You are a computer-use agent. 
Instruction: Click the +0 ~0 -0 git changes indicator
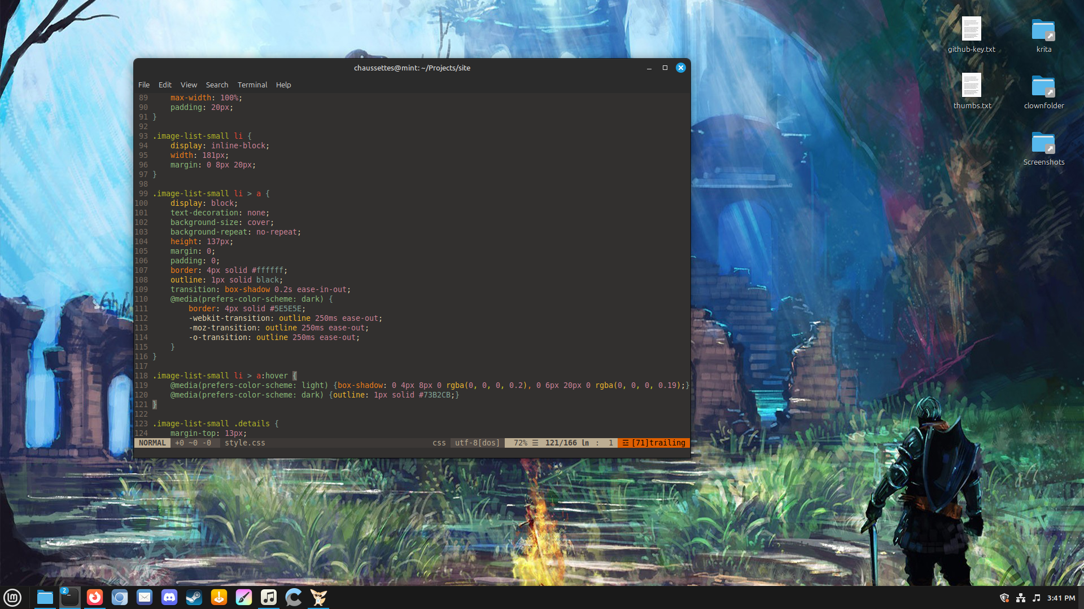coord(193,443)
